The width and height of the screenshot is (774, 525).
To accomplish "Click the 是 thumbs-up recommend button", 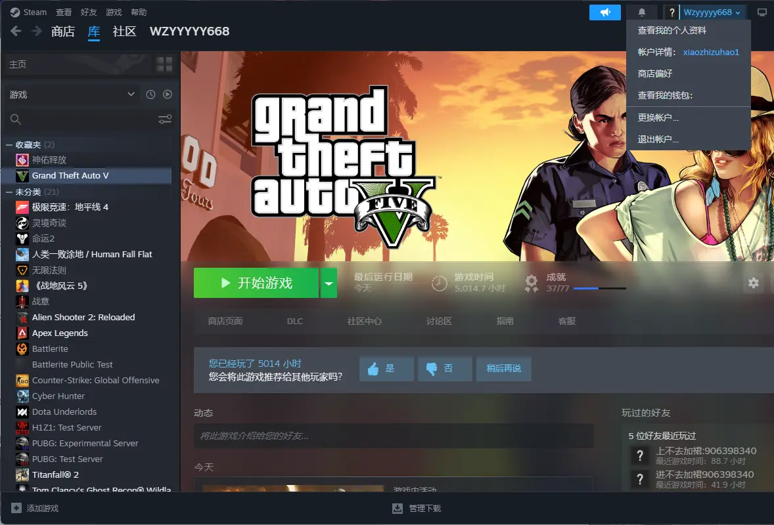I will point(386,369).
